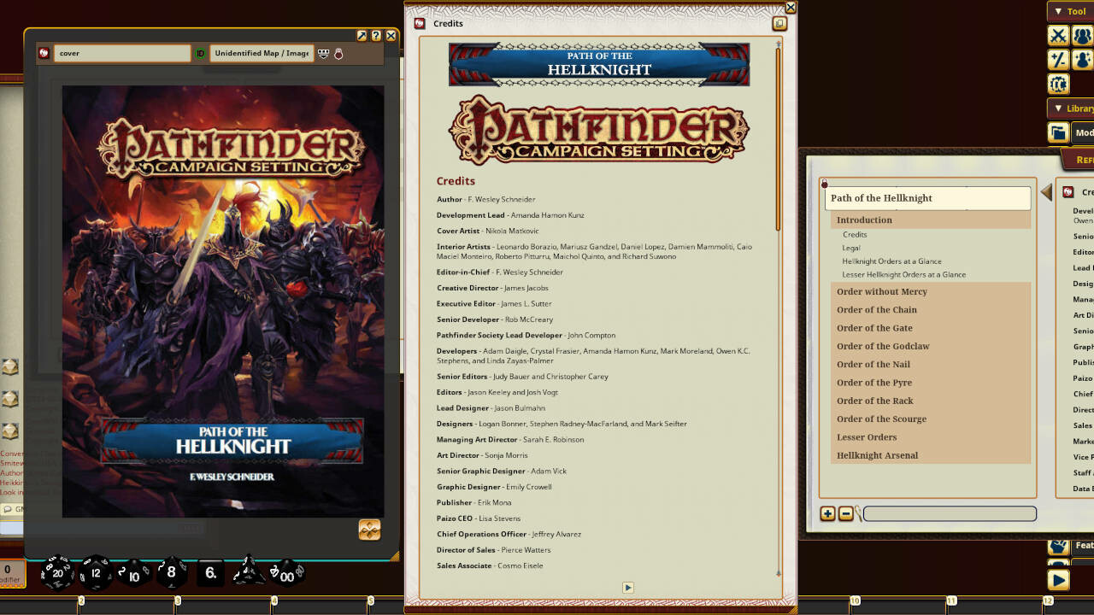Viewport: 1094px width, 615px height.
Task: Advance Credits page with the bottom arrow button
Action: 628,588
